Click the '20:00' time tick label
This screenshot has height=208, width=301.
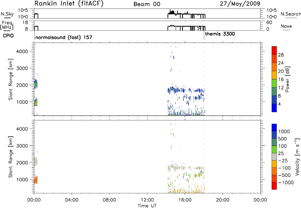click(x=222, y=200)
